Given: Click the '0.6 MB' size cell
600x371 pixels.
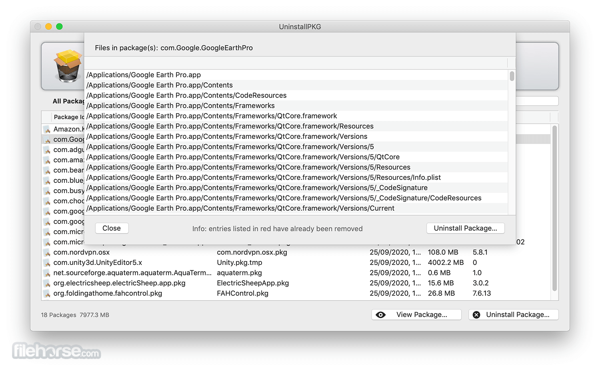Looking at the screenshot, I should (439, 273).
